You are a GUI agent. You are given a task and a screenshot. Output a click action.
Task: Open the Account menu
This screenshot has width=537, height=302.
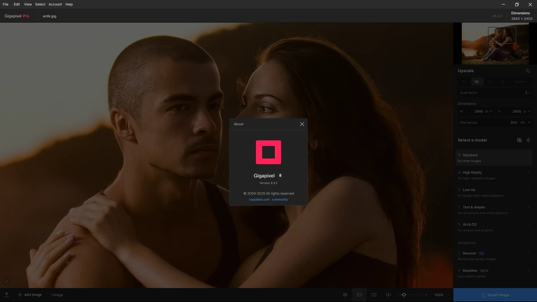(55, 4)
